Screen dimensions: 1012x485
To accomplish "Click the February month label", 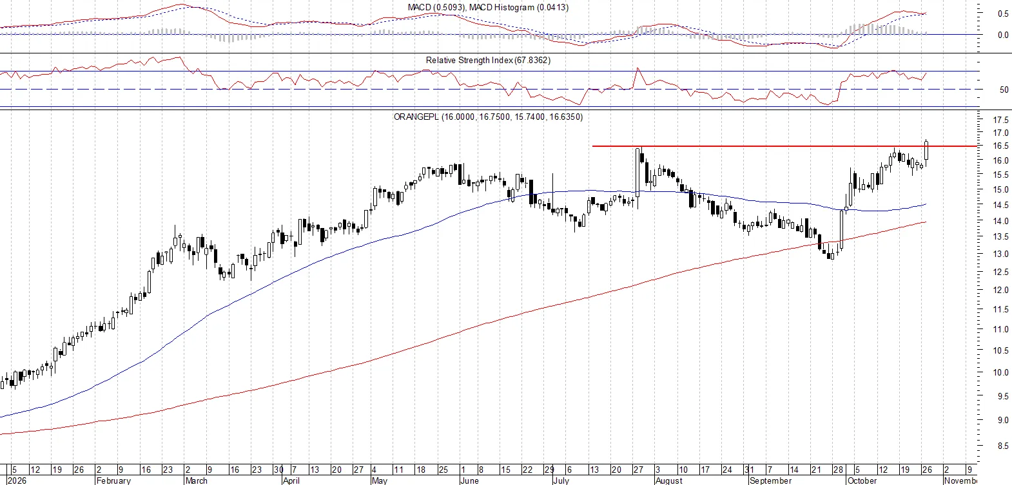I will (113, 480).
